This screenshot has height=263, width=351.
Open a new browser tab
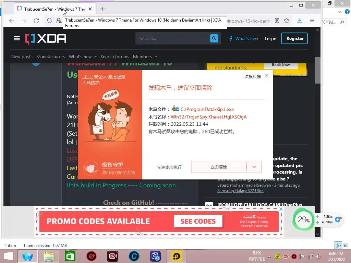tap(102, 9)
